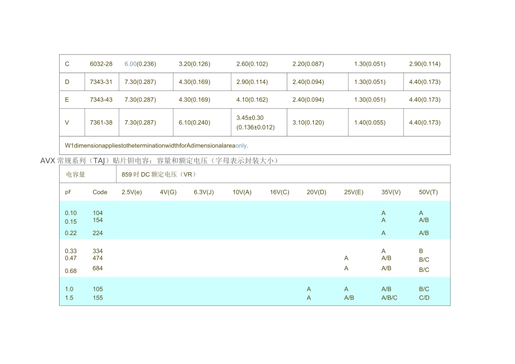Click the 4.10(0.162) height value

pyautogui.click(x=252, y=100)
